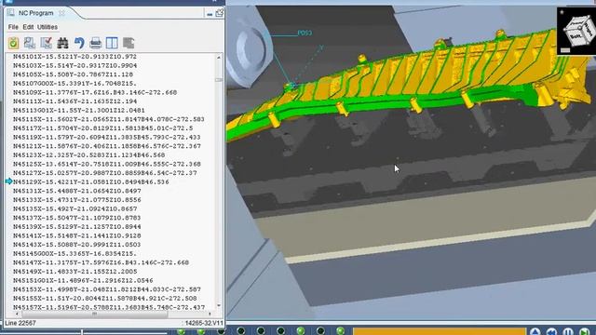The width and height of the screenshot is (596, 335).
Task: Select the line starting N45127X-15.0257
Action: [x=105, y=173]
